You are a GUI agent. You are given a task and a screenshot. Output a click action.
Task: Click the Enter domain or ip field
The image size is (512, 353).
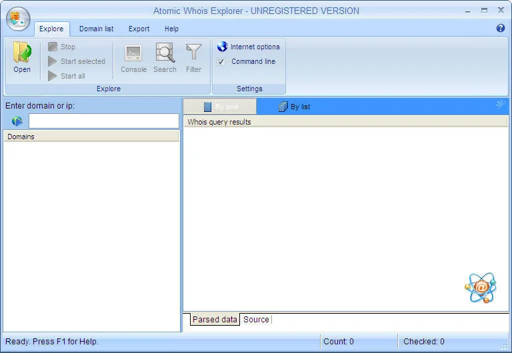(104, 121)
